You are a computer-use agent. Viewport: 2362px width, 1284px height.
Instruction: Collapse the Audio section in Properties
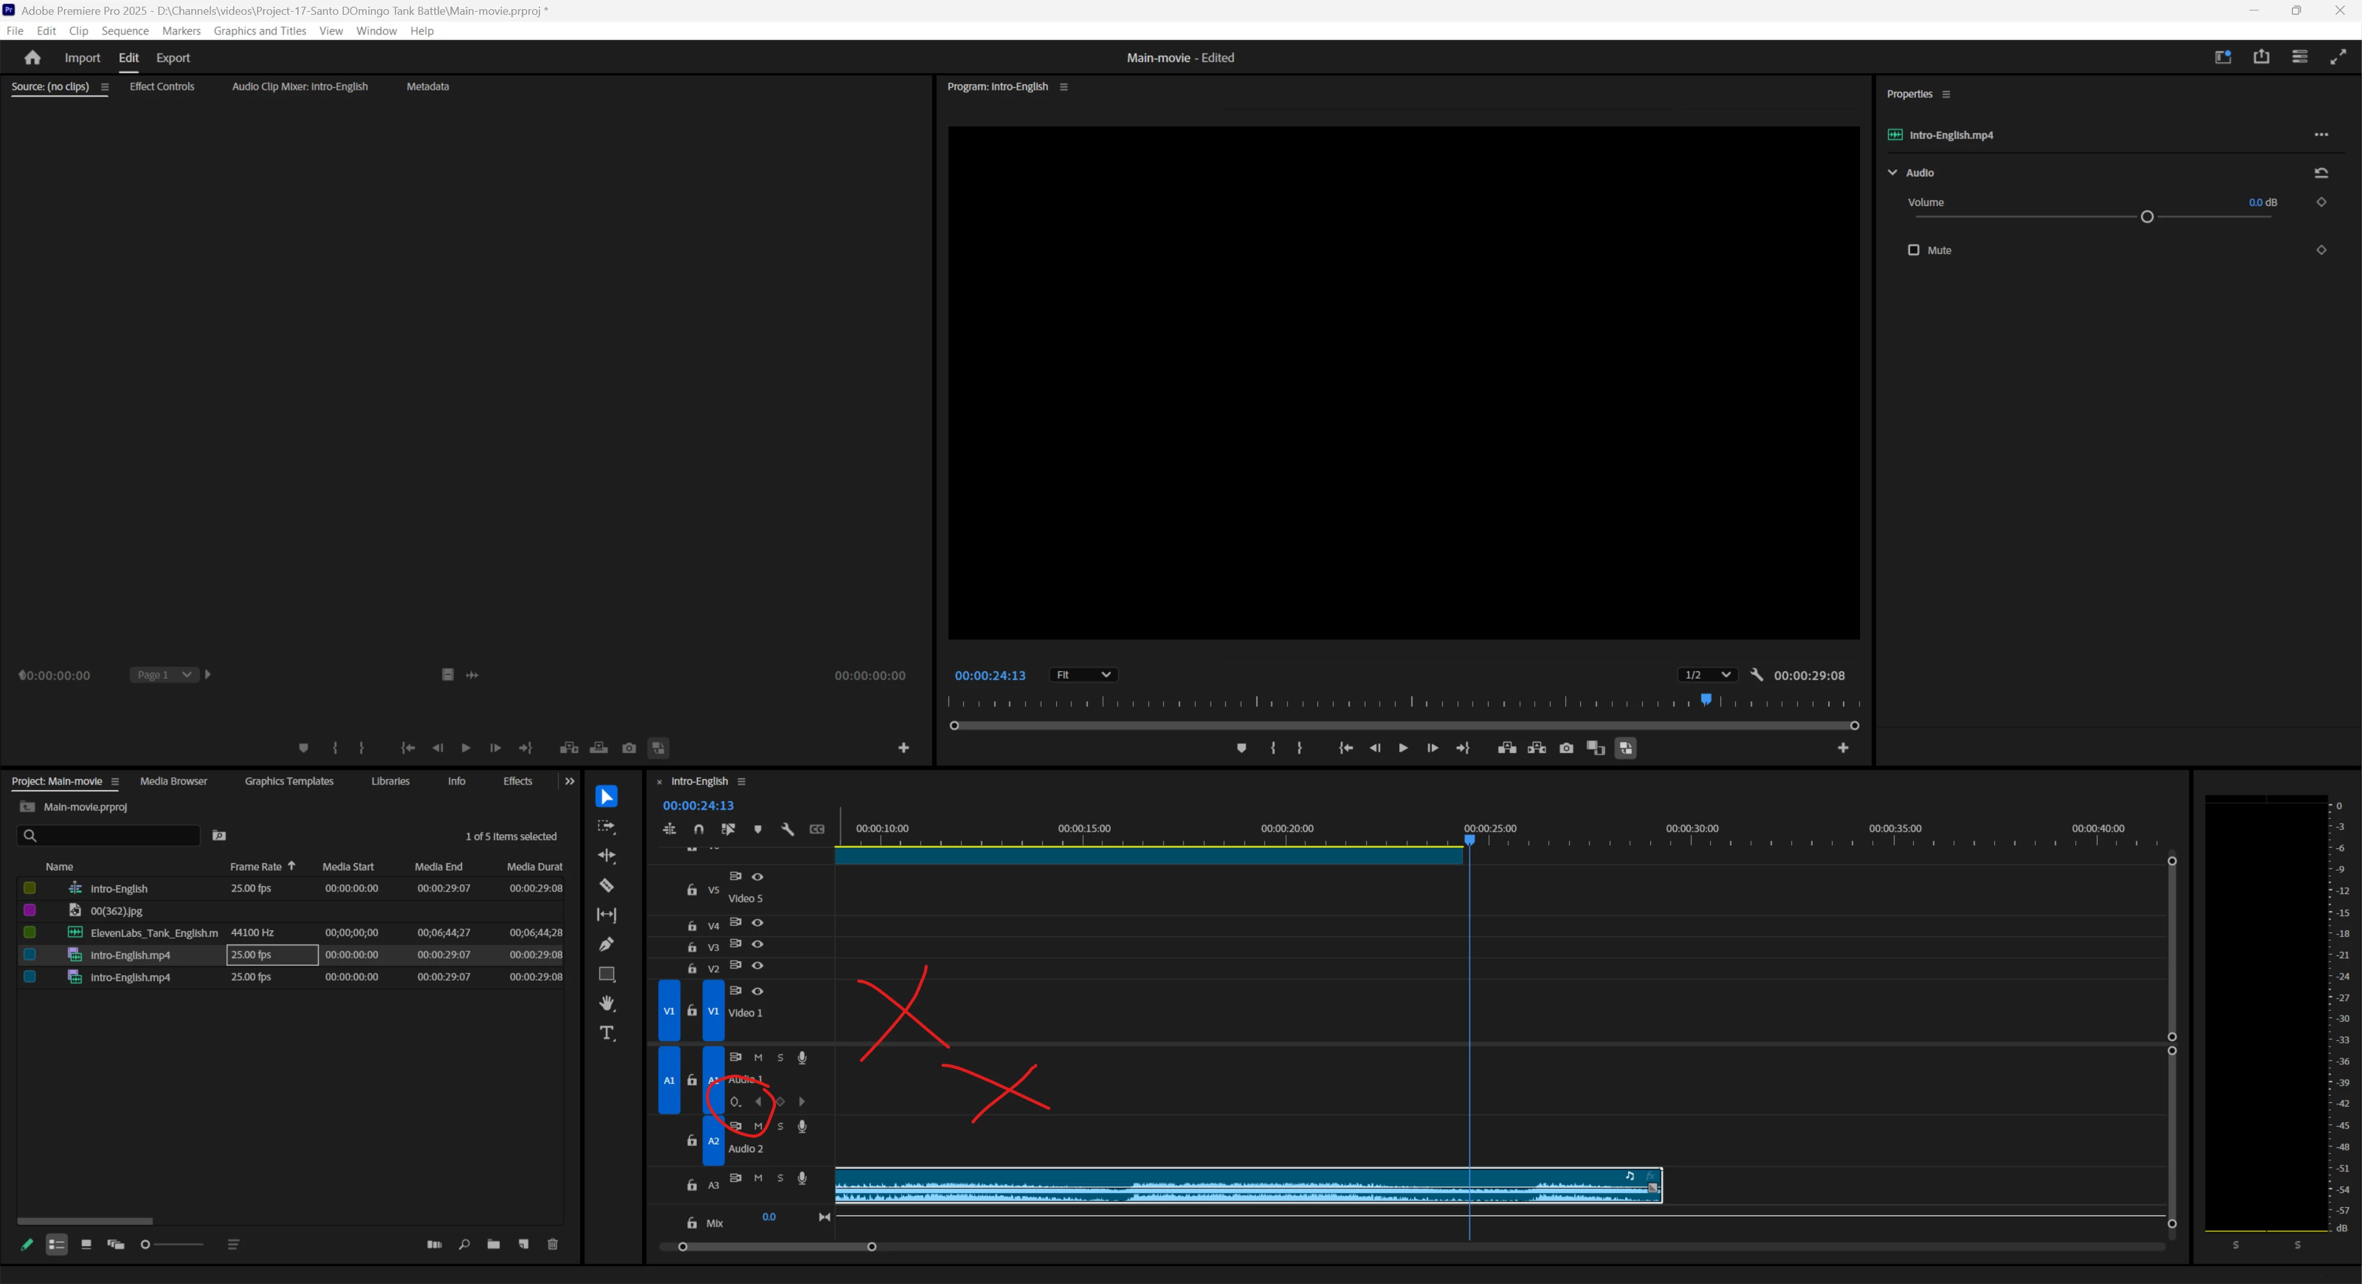tap(1893, 172)
